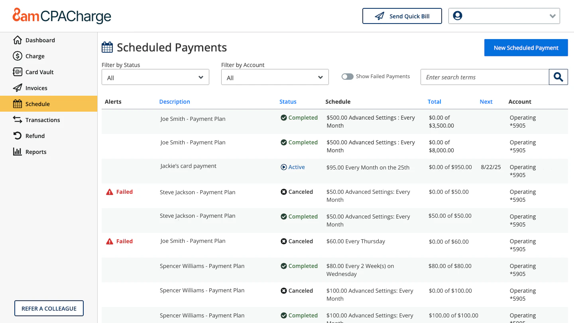The image size is (574, 323).
Task: Click the user account profile icon
Action: coord(457,16)
